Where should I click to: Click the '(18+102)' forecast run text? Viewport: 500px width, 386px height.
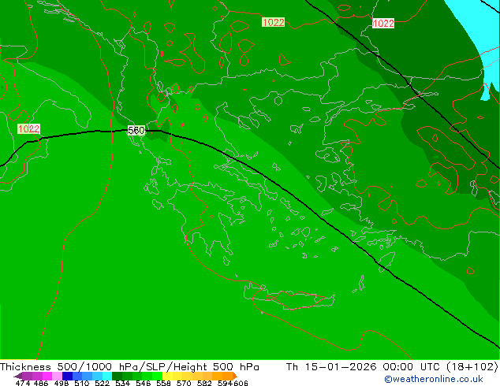(x=472, y=366)
